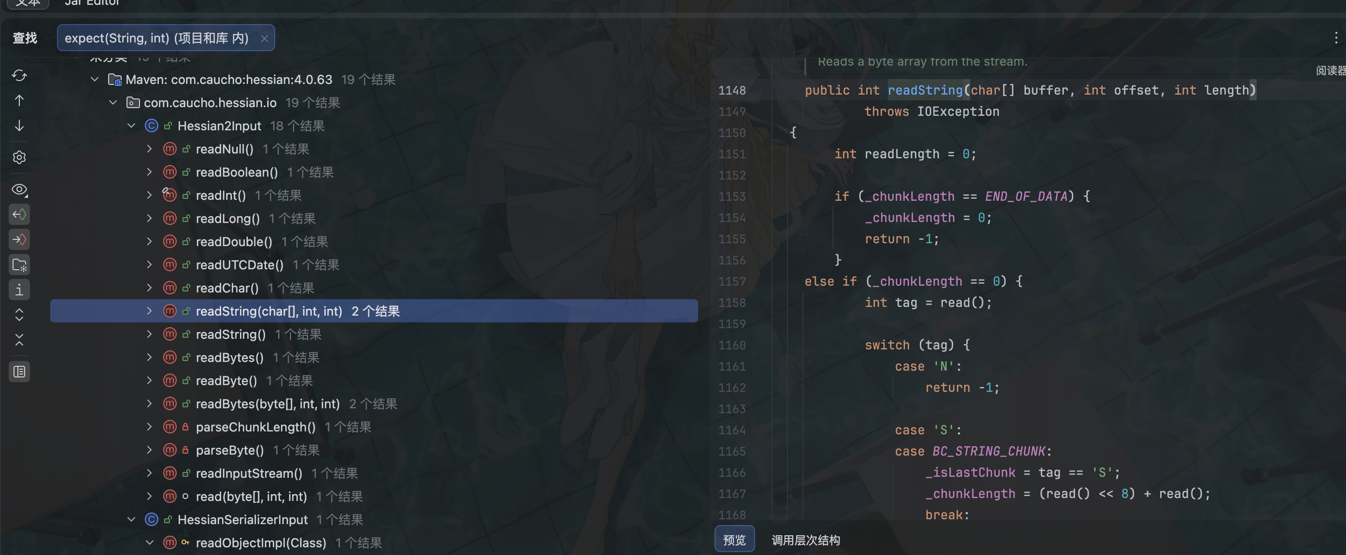Click the collapse all icon in sidebar
Viewport: 1346px width, 555px height.
coord(19,340)
